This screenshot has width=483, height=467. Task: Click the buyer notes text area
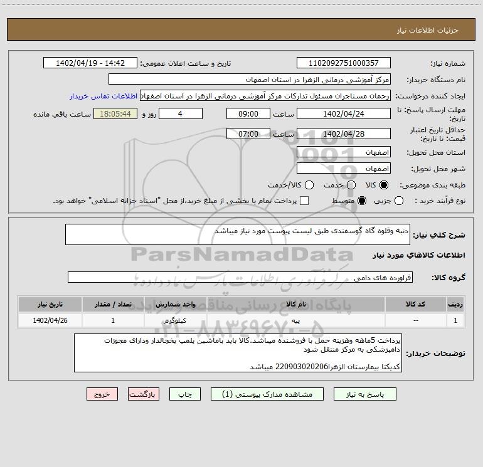tap(238, 353)
